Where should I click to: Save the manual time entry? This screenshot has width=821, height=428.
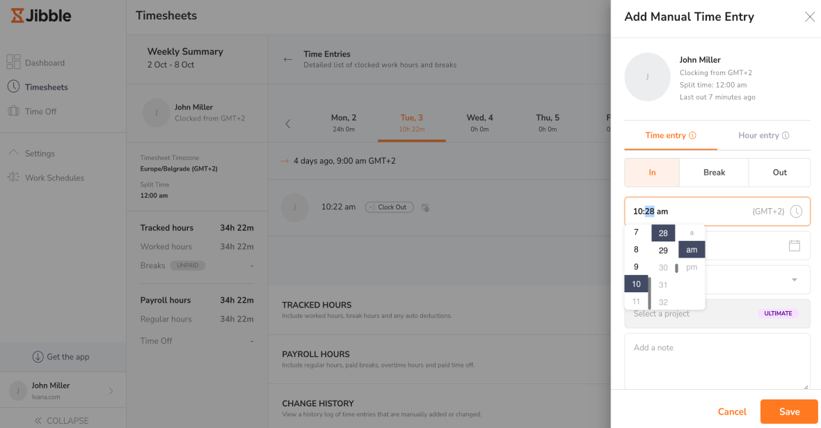pos(788,411)
